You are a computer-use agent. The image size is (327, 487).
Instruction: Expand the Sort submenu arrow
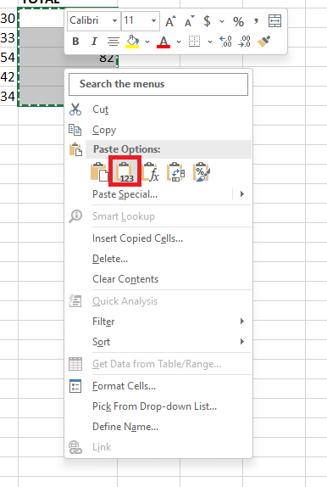(242, 342)
